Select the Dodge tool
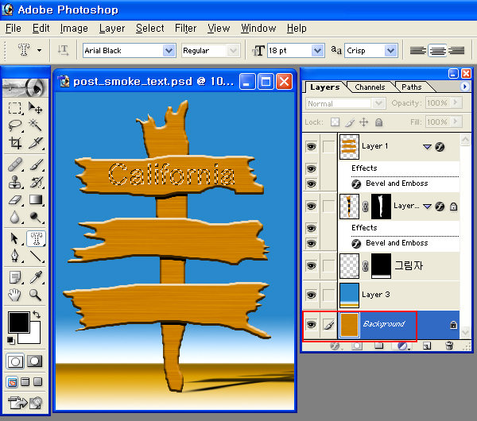The height and width of the screenshot is (421, 477). pyautogui.click(x=35, y=218)
